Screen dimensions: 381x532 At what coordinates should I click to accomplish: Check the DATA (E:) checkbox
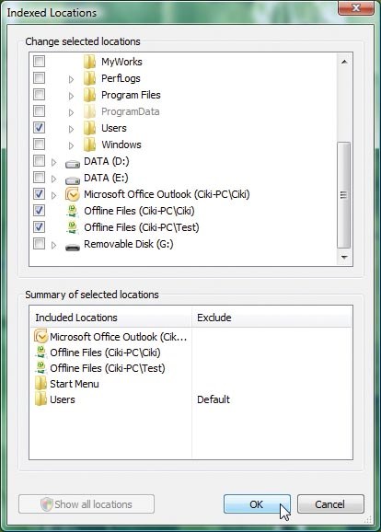coord(39,177)
